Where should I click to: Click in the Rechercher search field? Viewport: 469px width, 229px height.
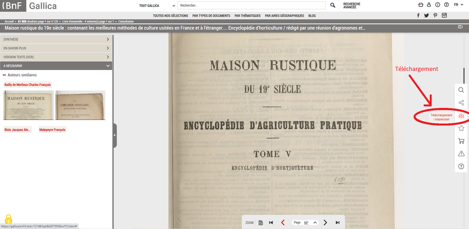[253, 5]
